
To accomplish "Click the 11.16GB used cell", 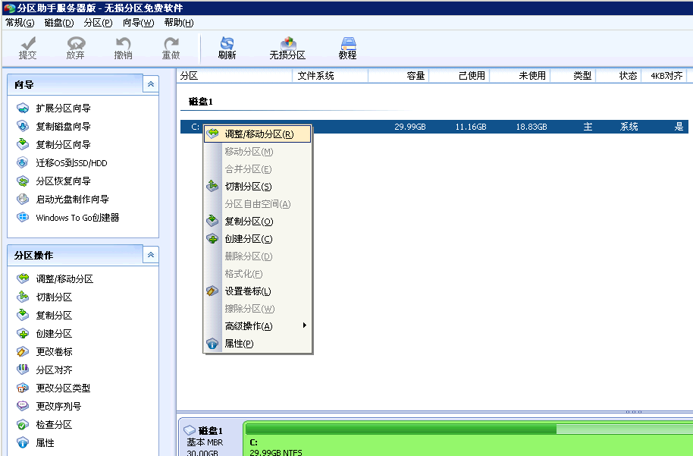I will click(x=471, y=127).
